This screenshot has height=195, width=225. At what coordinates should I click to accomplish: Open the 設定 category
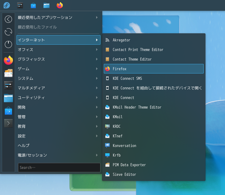[x=58, y=136]
